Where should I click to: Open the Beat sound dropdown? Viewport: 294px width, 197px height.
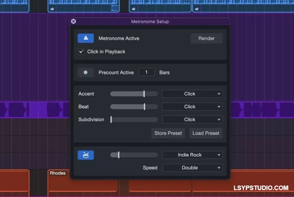193,107
